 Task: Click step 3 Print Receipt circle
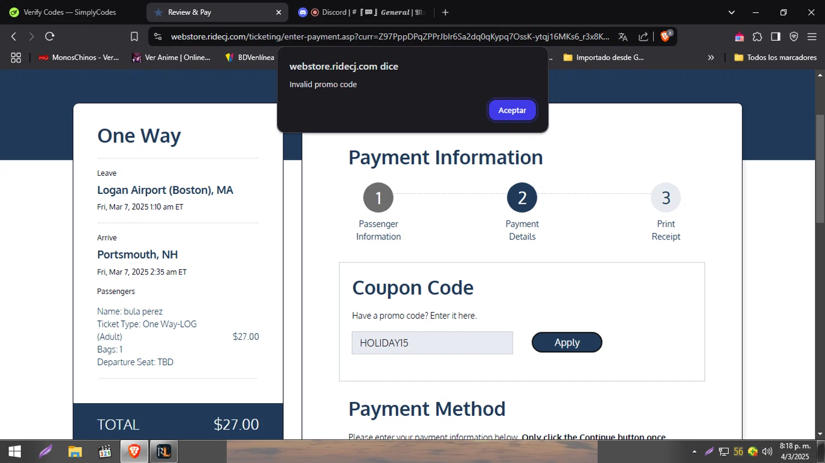click(x=665, y=198)
